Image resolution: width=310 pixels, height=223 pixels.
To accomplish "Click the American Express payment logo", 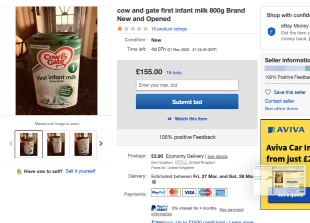I will point(220,192).
